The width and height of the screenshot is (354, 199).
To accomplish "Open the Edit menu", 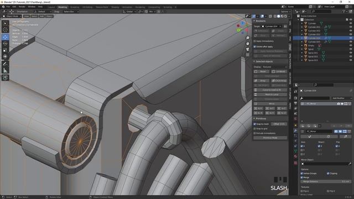I will click(x=14, y=7).
